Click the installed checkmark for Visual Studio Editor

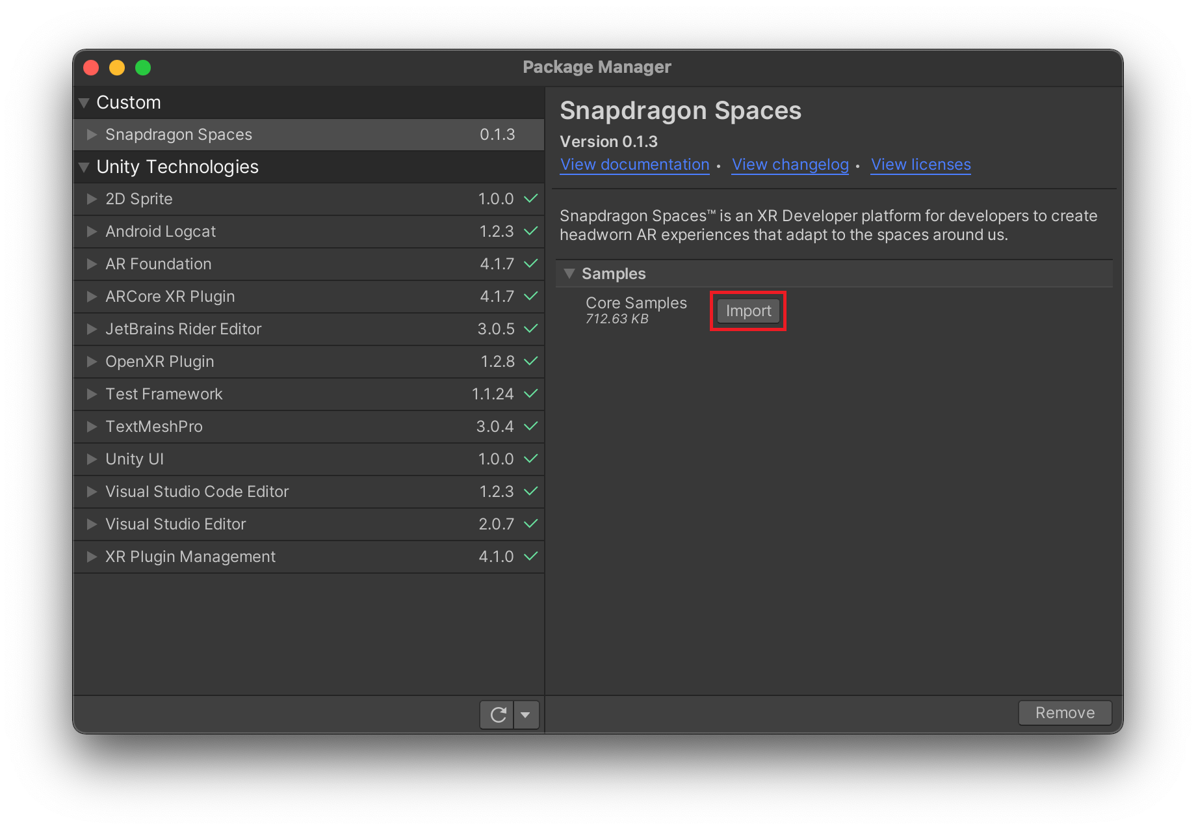(x=531, y=524)
